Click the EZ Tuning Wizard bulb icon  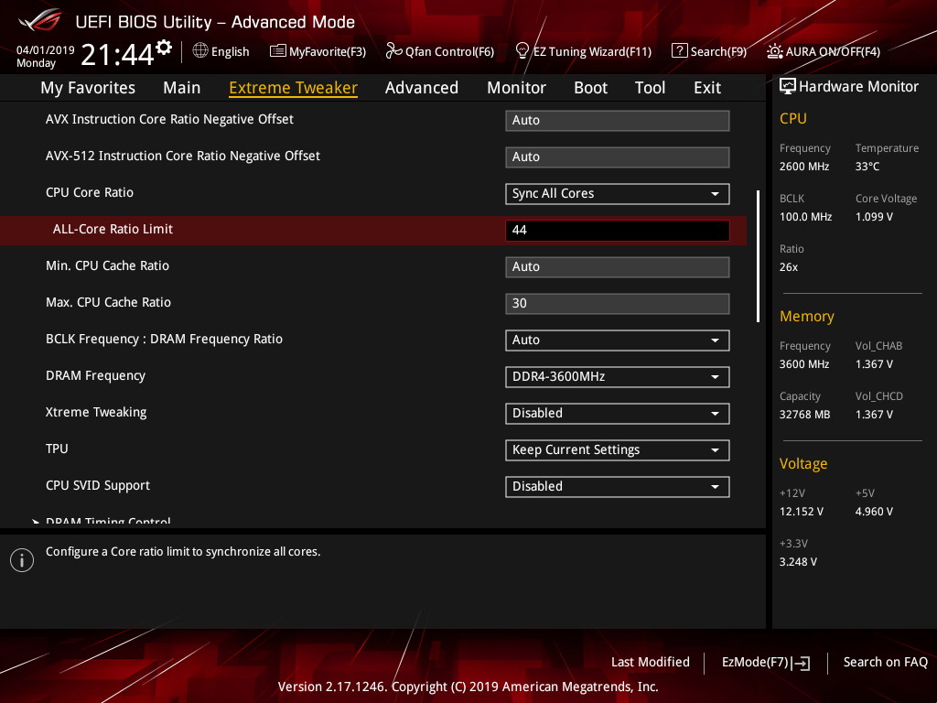point(522,51)
